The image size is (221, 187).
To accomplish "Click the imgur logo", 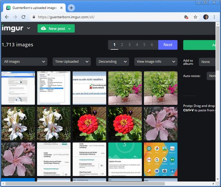I will [x=12, y=28].
